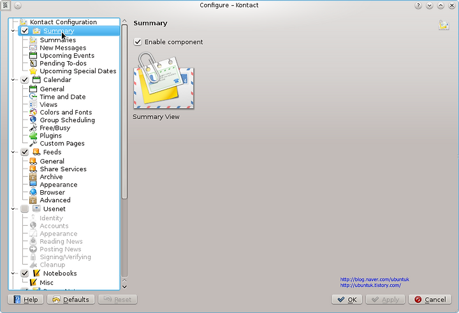Viewport: 459px width, 313px height.
Task: Click the Browser globe icon
Action: 33,192
